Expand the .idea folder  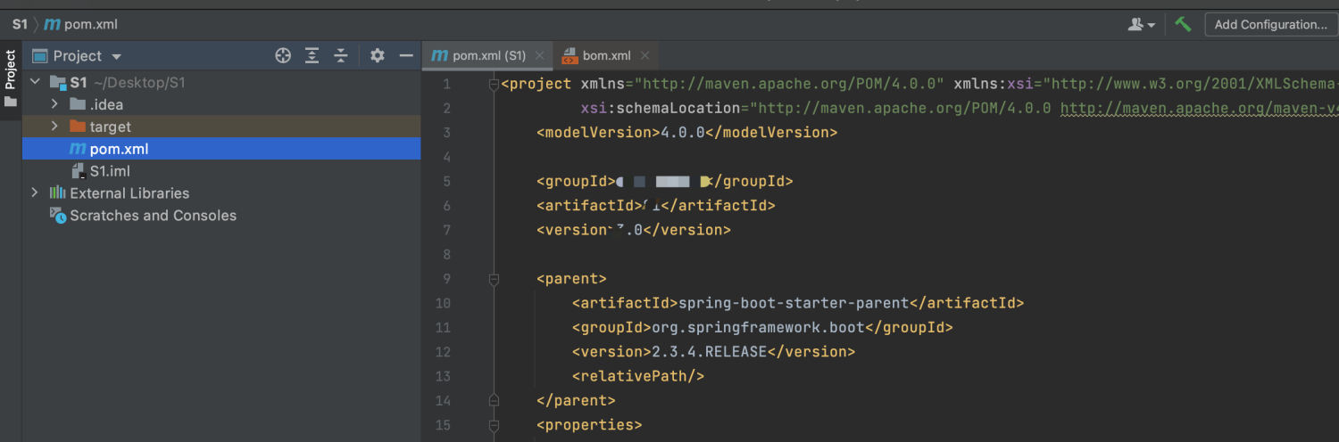point(54,104)
